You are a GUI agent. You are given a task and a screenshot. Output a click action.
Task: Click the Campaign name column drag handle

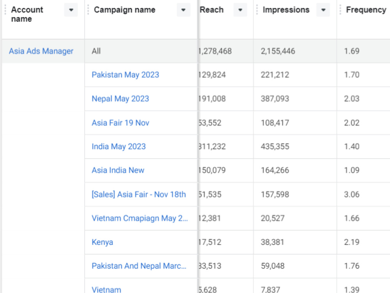click(x=88, y=10)
